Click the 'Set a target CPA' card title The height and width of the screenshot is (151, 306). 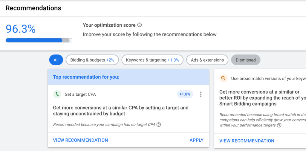click(80, 94)
